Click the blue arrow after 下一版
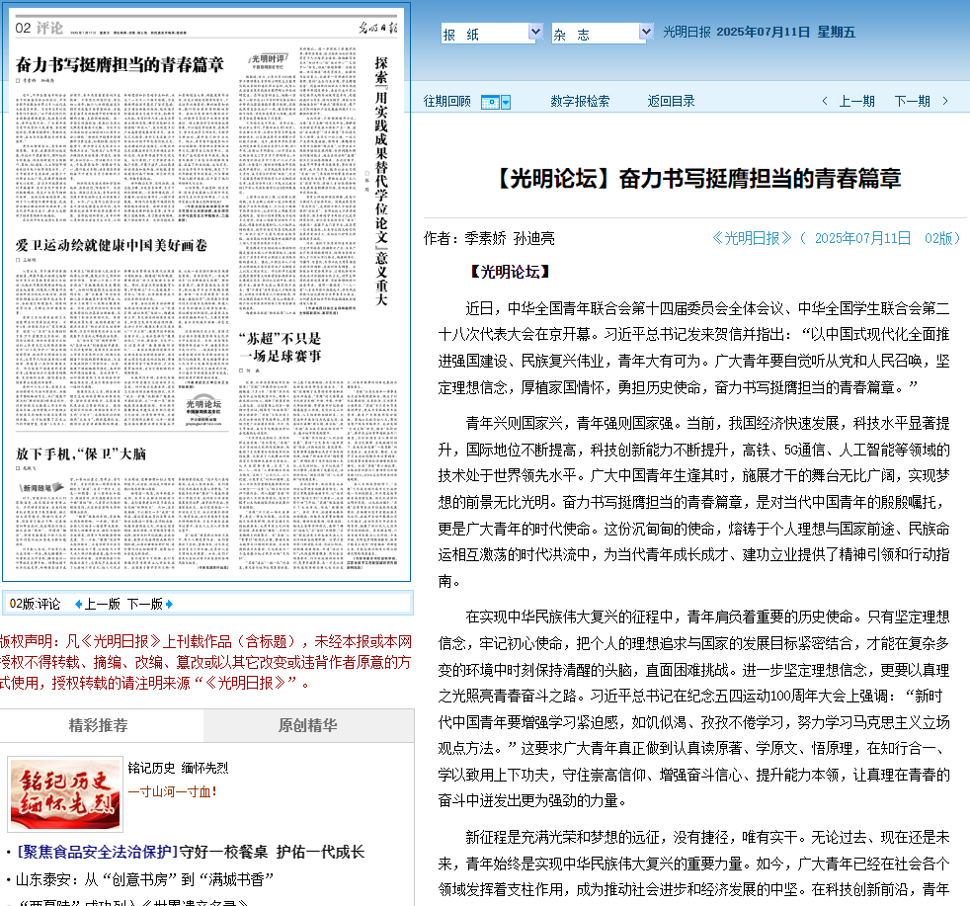Viewport: 970px width, 906px height. click(x=171, y=604)
